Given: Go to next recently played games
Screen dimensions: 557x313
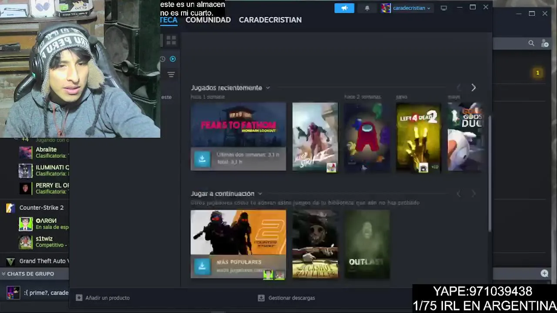Looking at the screenshot, I should coord(473,88).
